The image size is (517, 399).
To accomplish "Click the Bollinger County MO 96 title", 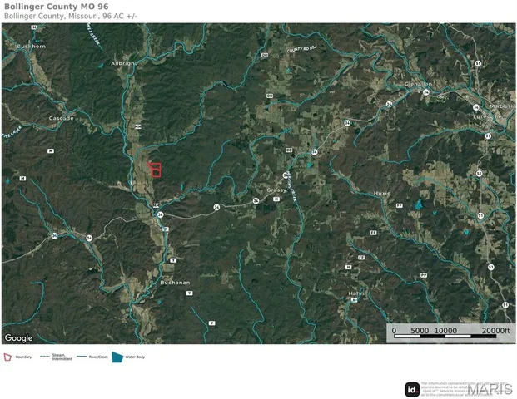I will [x=57, y=7].
